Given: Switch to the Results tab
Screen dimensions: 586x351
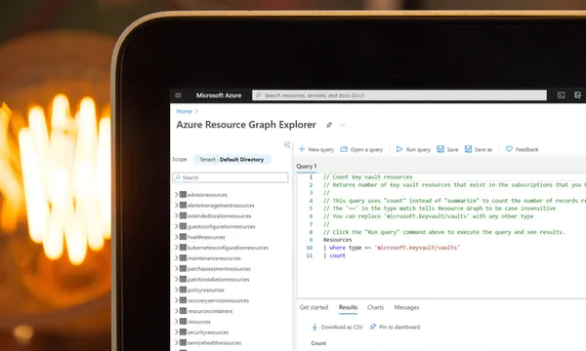Looking at the screenshot, I should (x=348, y=307).
